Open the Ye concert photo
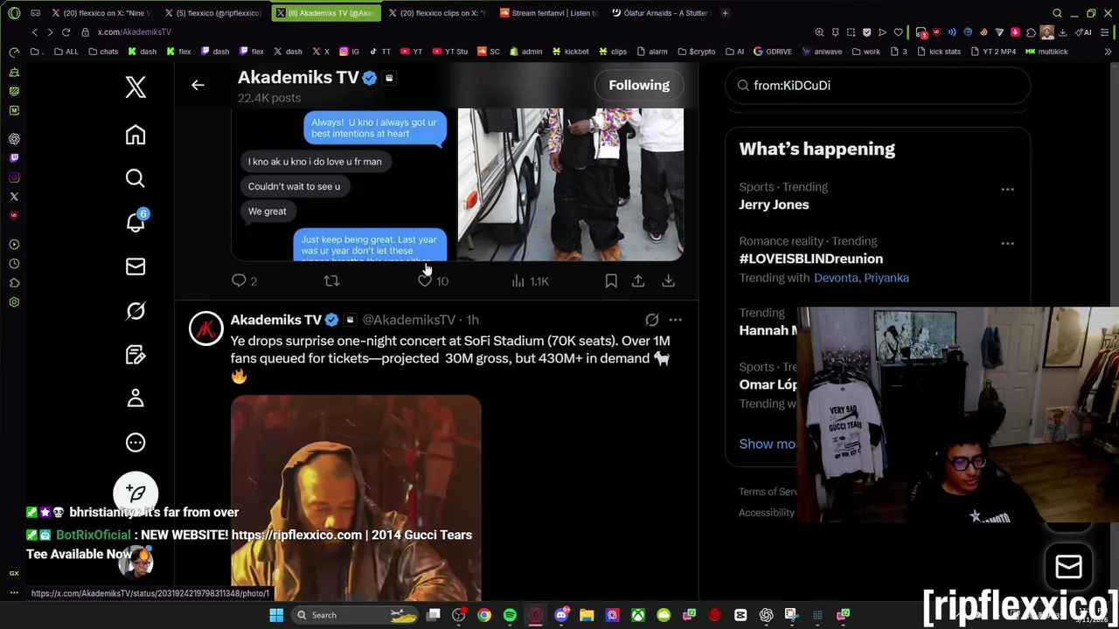 (x=356, y=498)
